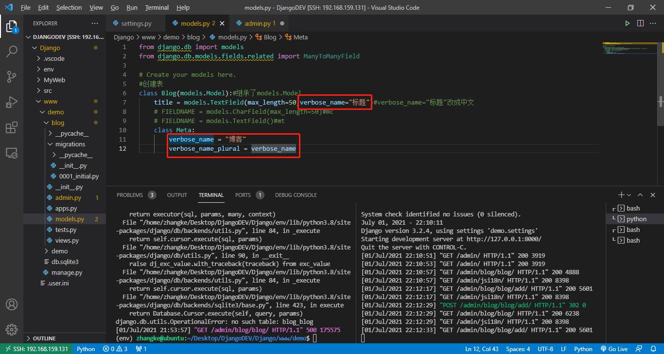Viewport: 664px width, 354px height.
Task: Click Blog breadcrumb in editor path
Action: pos(265,37)
